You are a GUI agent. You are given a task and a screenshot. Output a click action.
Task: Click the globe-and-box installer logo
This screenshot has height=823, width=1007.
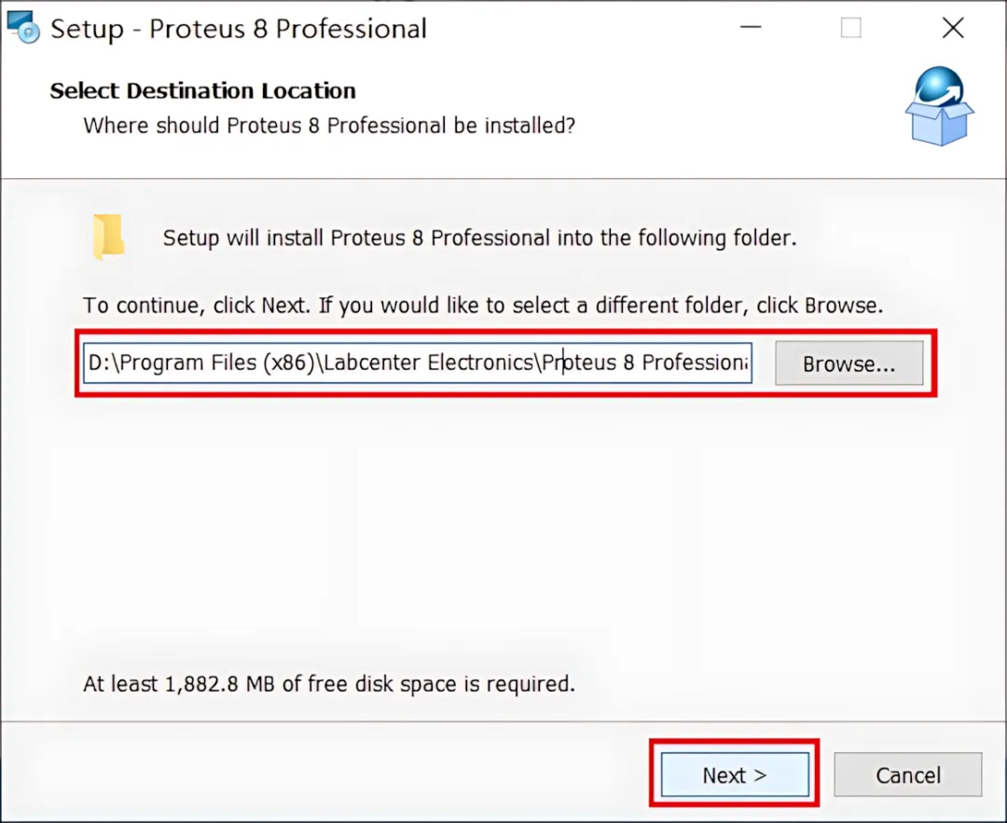(x=940, y=106)
